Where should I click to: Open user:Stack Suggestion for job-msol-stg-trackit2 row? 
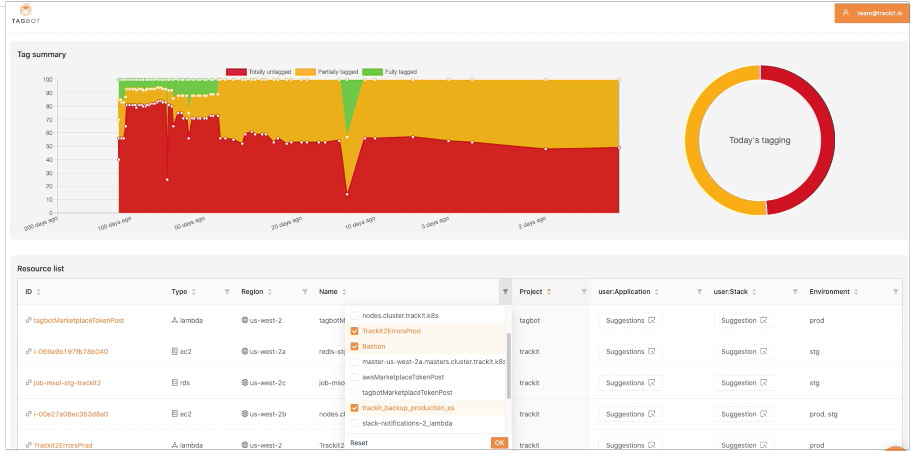coord(744,383)
